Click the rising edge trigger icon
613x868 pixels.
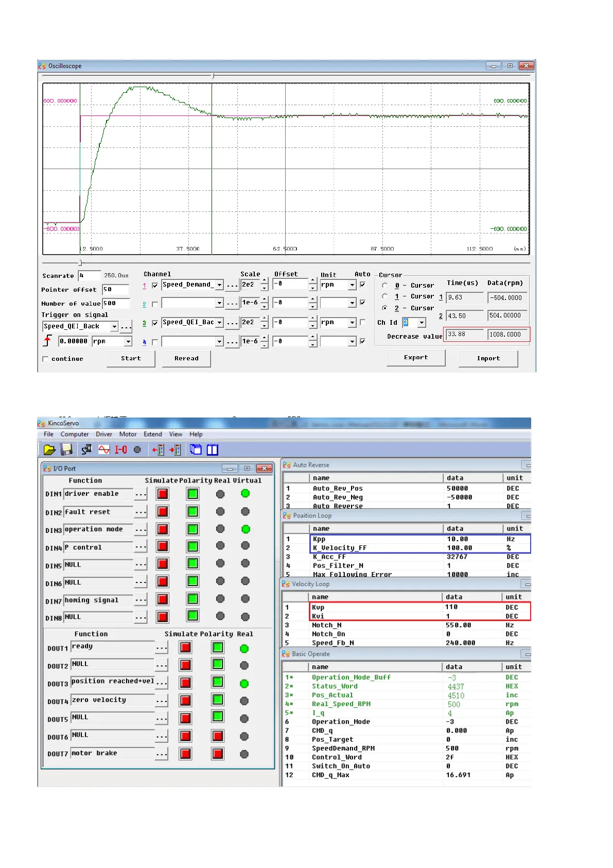pyautogui.click(x=48, y=341)
